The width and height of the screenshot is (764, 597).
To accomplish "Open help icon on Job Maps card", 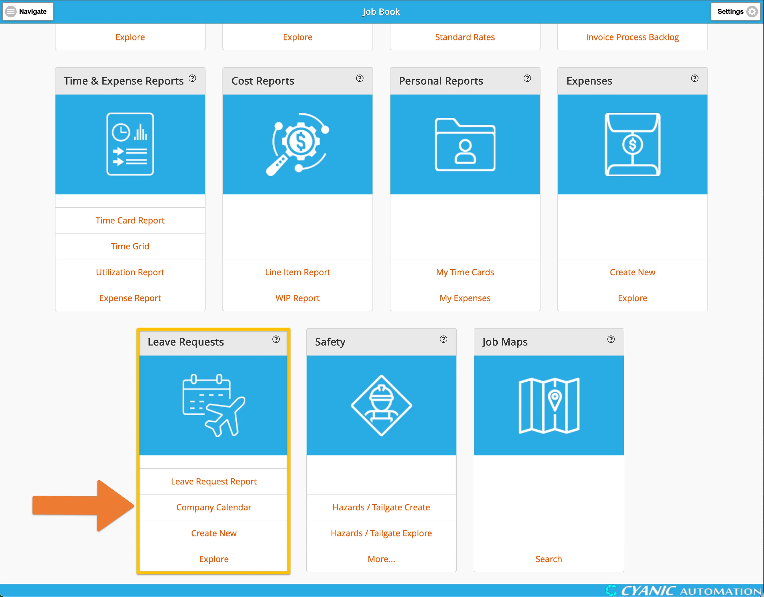I will click(611, 339).
